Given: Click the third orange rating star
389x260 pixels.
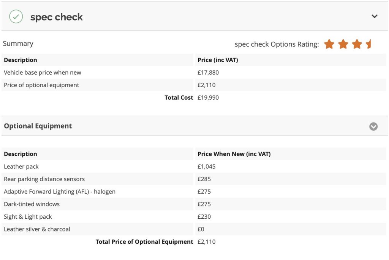Looking at the screenshot, I should (357, 44).
